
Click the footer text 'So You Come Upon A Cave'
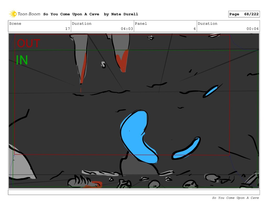tap(235, 198)
